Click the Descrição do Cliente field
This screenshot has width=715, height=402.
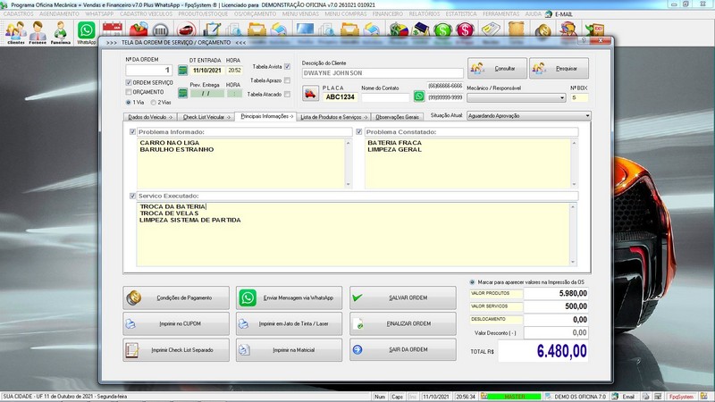[x=383, y=73]
